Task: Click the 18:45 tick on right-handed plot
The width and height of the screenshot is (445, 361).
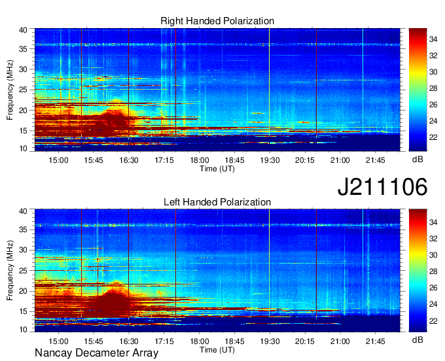Action: [234, 160]
